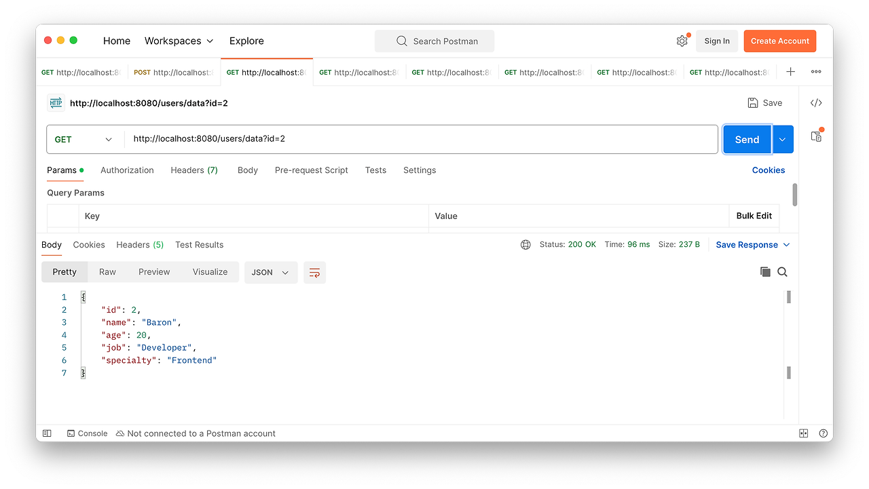Open the help icon in the status bar

(x=824, y=433)
